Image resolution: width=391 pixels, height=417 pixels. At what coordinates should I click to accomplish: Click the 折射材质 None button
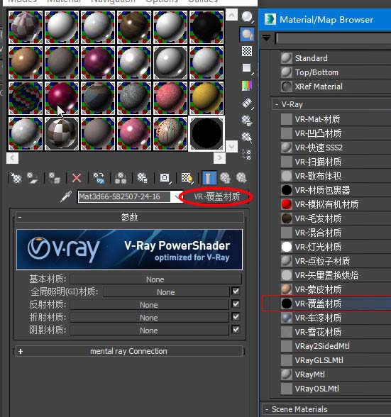(x=149, y=318)
